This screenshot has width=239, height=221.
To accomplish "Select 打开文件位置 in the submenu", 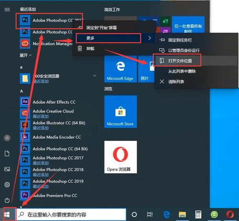I will click(196, 61).
